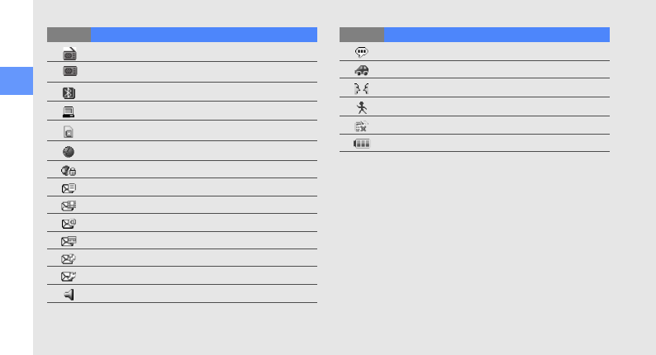The image size is (656, 355).
Task: Select the speech bubble icon
Action: pos(362,52)
